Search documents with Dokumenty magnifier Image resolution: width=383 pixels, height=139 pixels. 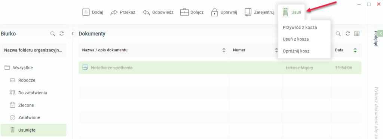pos(338,34)
